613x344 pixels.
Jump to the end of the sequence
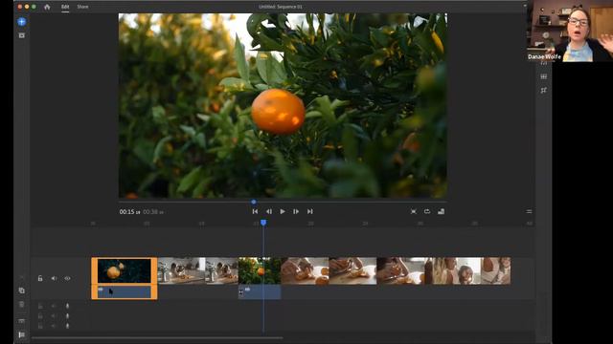point(310,211)
